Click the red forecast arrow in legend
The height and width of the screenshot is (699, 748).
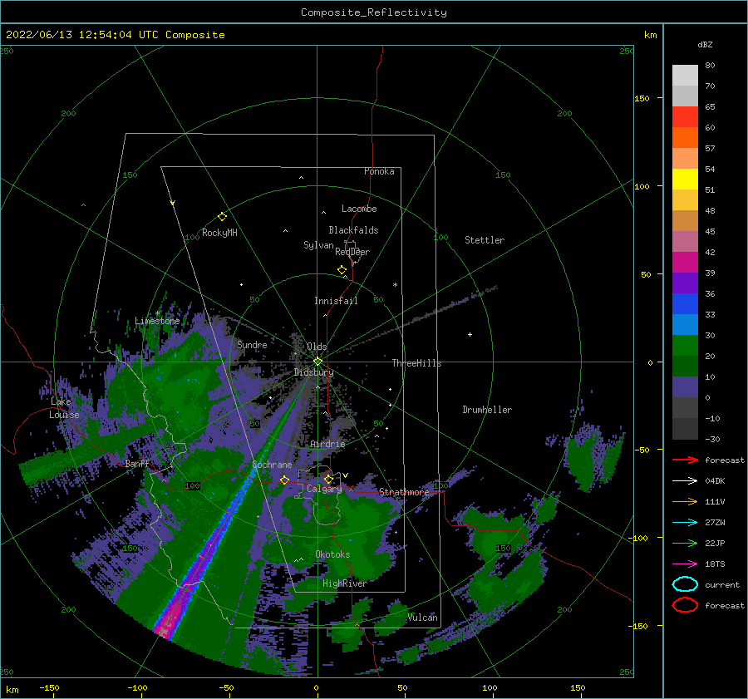(x=685, y=460)
